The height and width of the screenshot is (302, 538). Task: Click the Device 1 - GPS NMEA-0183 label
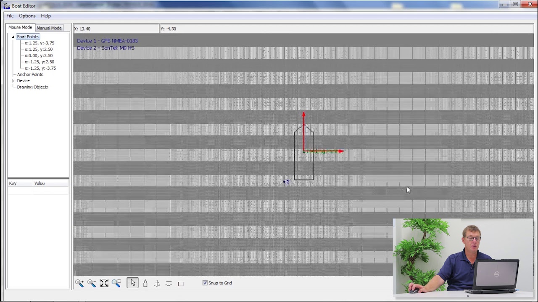point(107,41)
